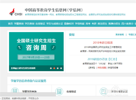
Task: Open 高考 navigation item
Action: click(88, 24)
